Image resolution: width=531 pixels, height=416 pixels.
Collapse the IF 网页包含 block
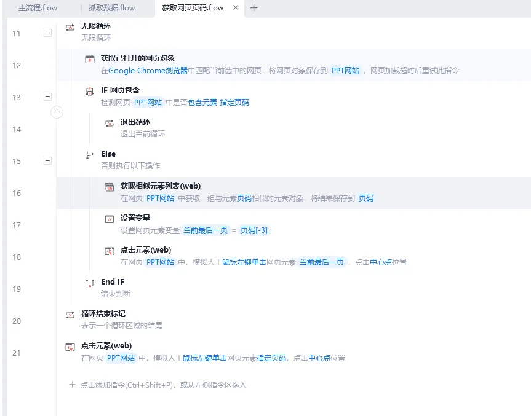coord(47,98)
